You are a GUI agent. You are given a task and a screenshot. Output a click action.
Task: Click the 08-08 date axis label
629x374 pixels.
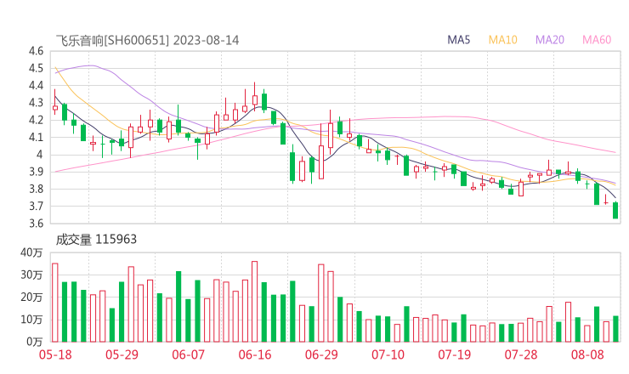tap(587, 354)
